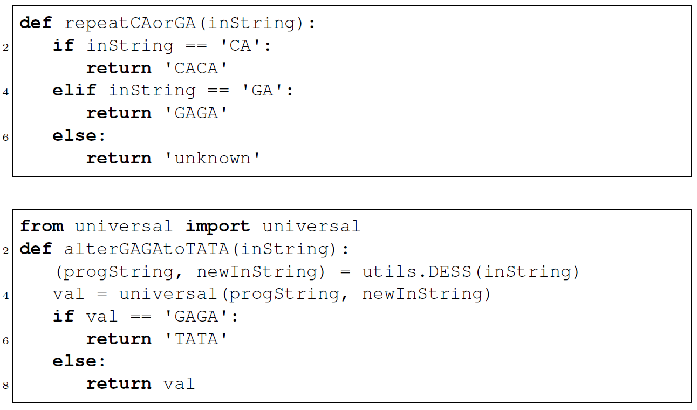Click progString inside the tuple assignment
697x410 pixels.
tap(119, 271)
